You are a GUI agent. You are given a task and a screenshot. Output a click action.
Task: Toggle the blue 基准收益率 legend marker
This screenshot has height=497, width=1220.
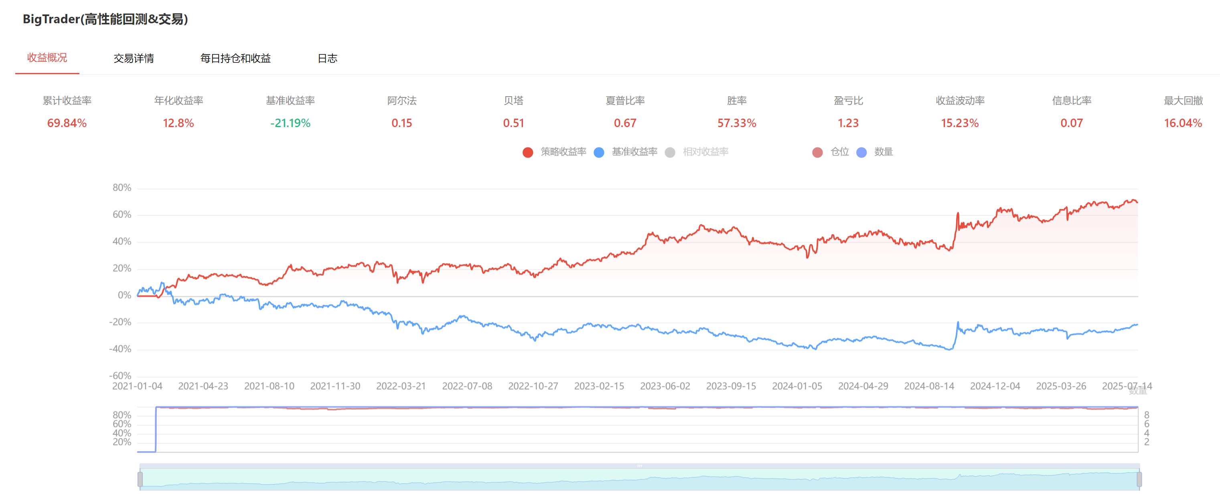tap(599, 152)
